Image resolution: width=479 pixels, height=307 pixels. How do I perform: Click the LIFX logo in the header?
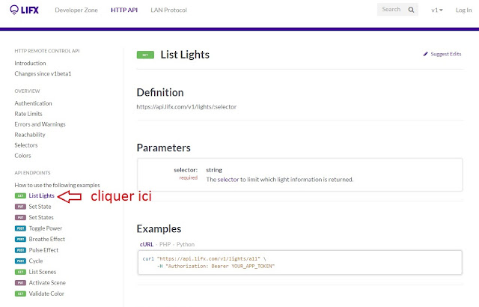click(x=24, y=10)
